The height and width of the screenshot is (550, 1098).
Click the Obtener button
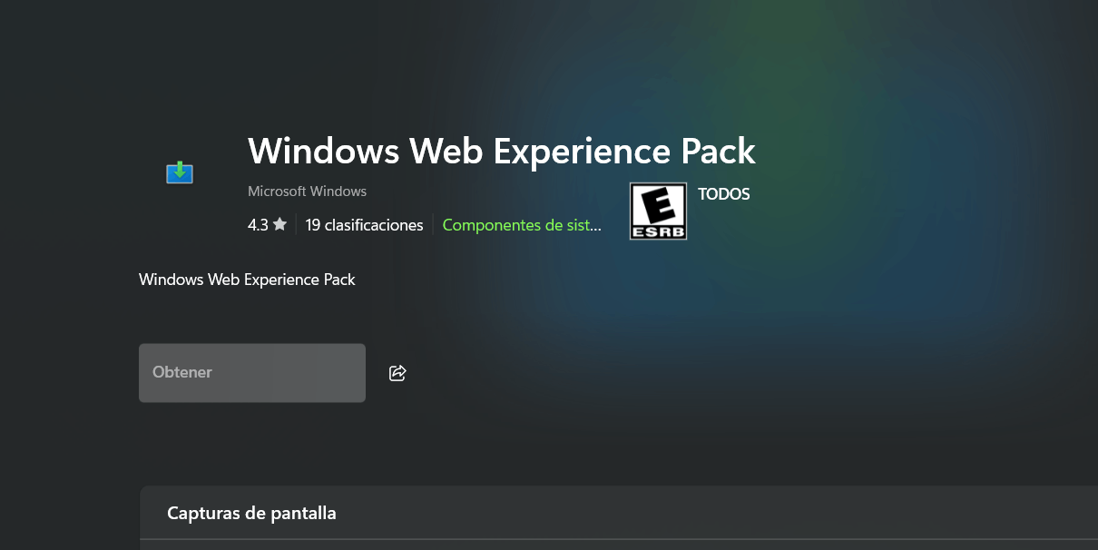point(252,372)
